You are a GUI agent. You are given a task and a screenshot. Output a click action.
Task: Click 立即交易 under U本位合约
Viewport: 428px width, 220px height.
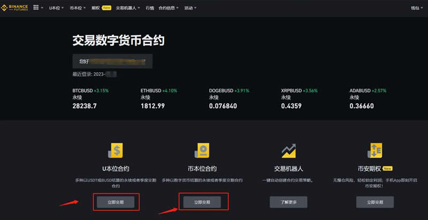(116, 202)
